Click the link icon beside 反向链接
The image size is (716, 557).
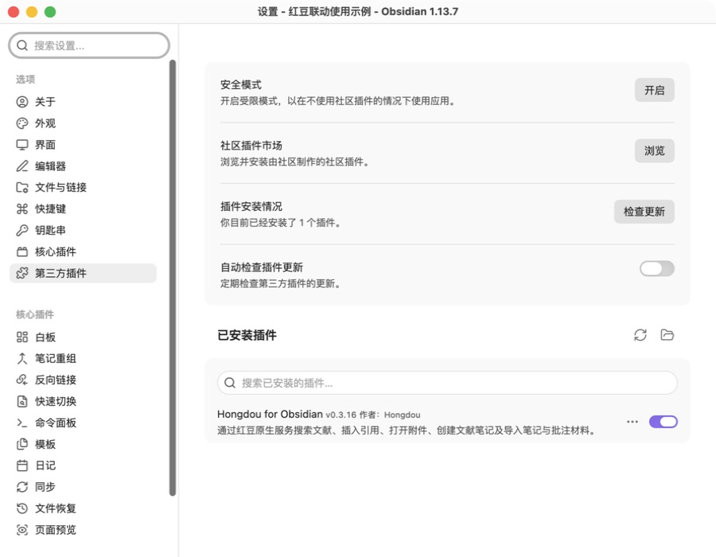[x=22, y=380]
